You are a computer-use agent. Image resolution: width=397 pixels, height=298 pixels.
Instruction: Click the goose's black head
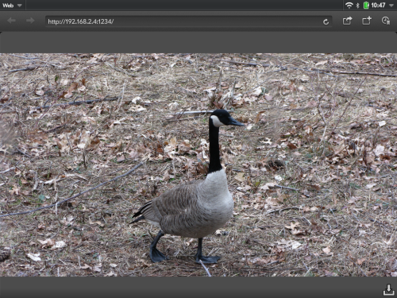225,118
